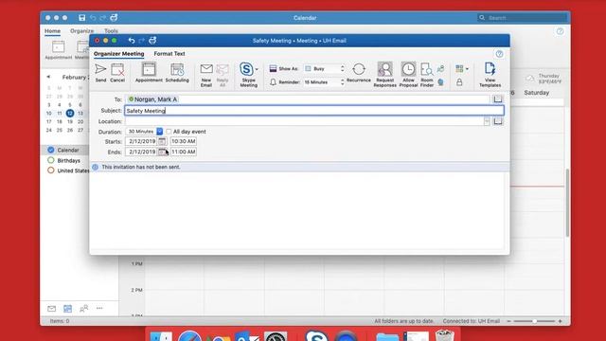This screenshot has height=341, width=606.
Task: Switch to Mail view in Calendar sidebar
Action: click(x=51, y=309)
